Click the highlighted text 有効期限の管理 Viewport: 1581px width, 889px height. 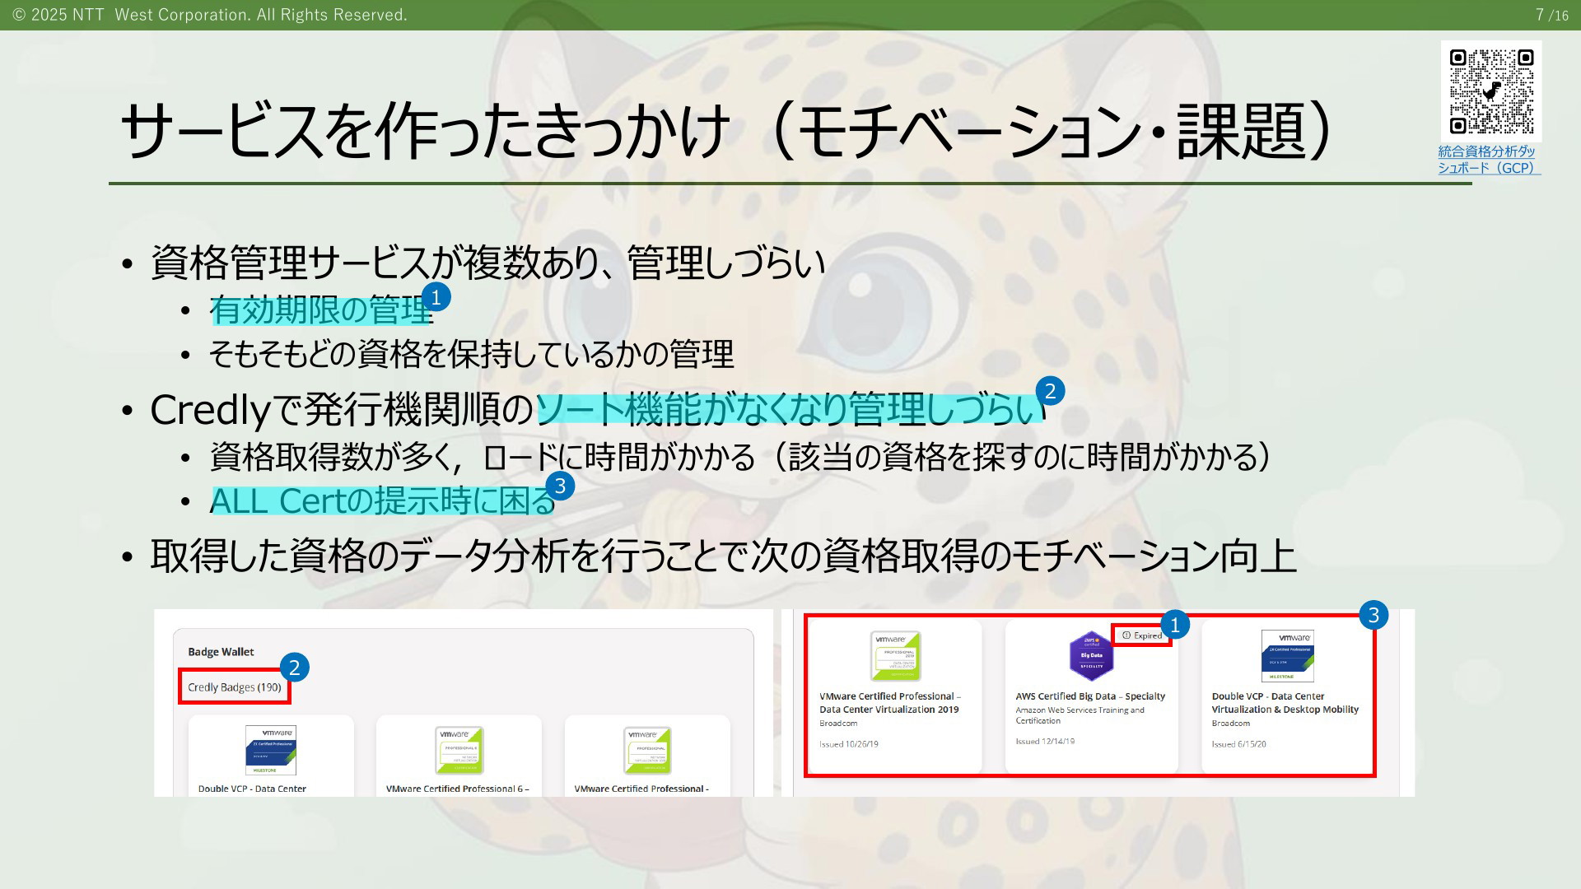click(x=321, y=310)
